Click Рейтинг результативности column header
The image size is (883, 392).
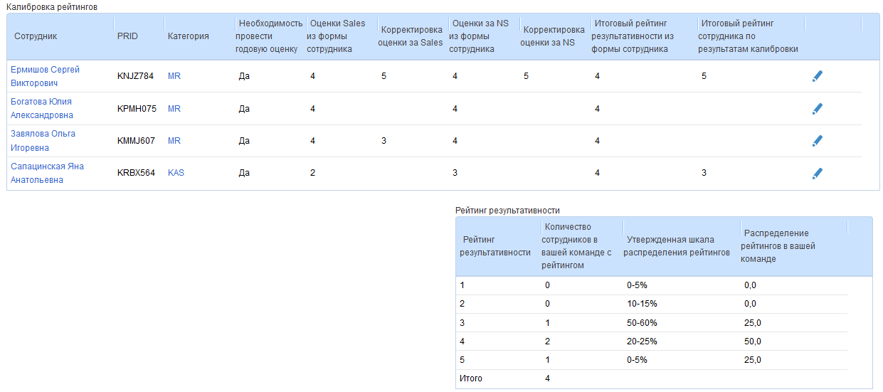coord(495,246)
